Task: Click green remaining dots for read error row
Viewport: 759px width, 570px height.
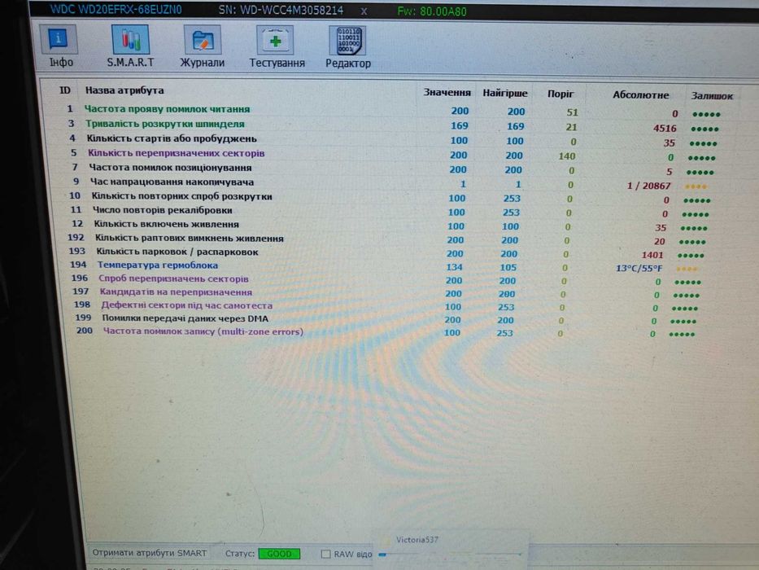Action: coord(706,114)
